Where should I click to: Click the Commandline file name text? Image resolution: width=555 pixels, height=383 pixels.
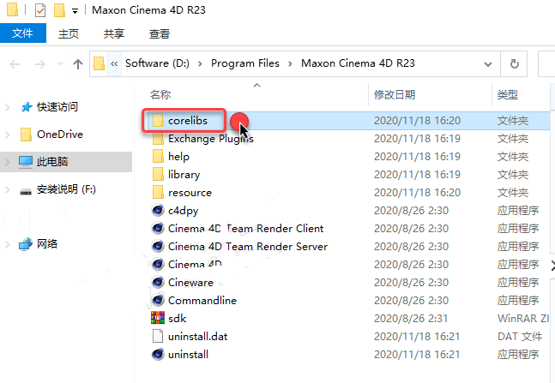[x=202, y=300]
